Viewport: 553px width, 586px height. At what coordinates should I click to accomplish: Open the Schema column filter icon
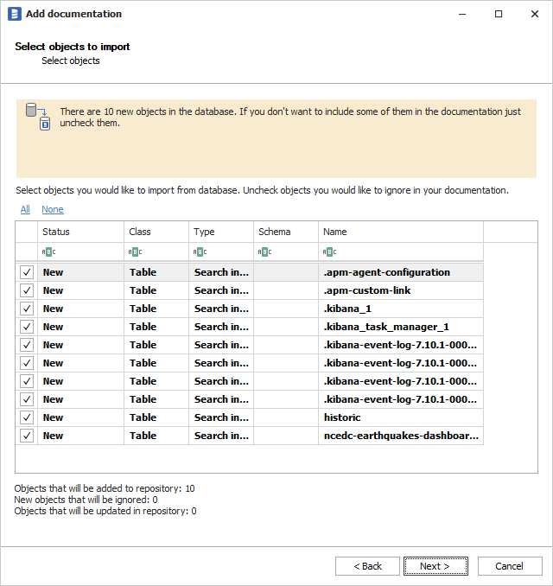pyautogui.click(x=264, y=252)
